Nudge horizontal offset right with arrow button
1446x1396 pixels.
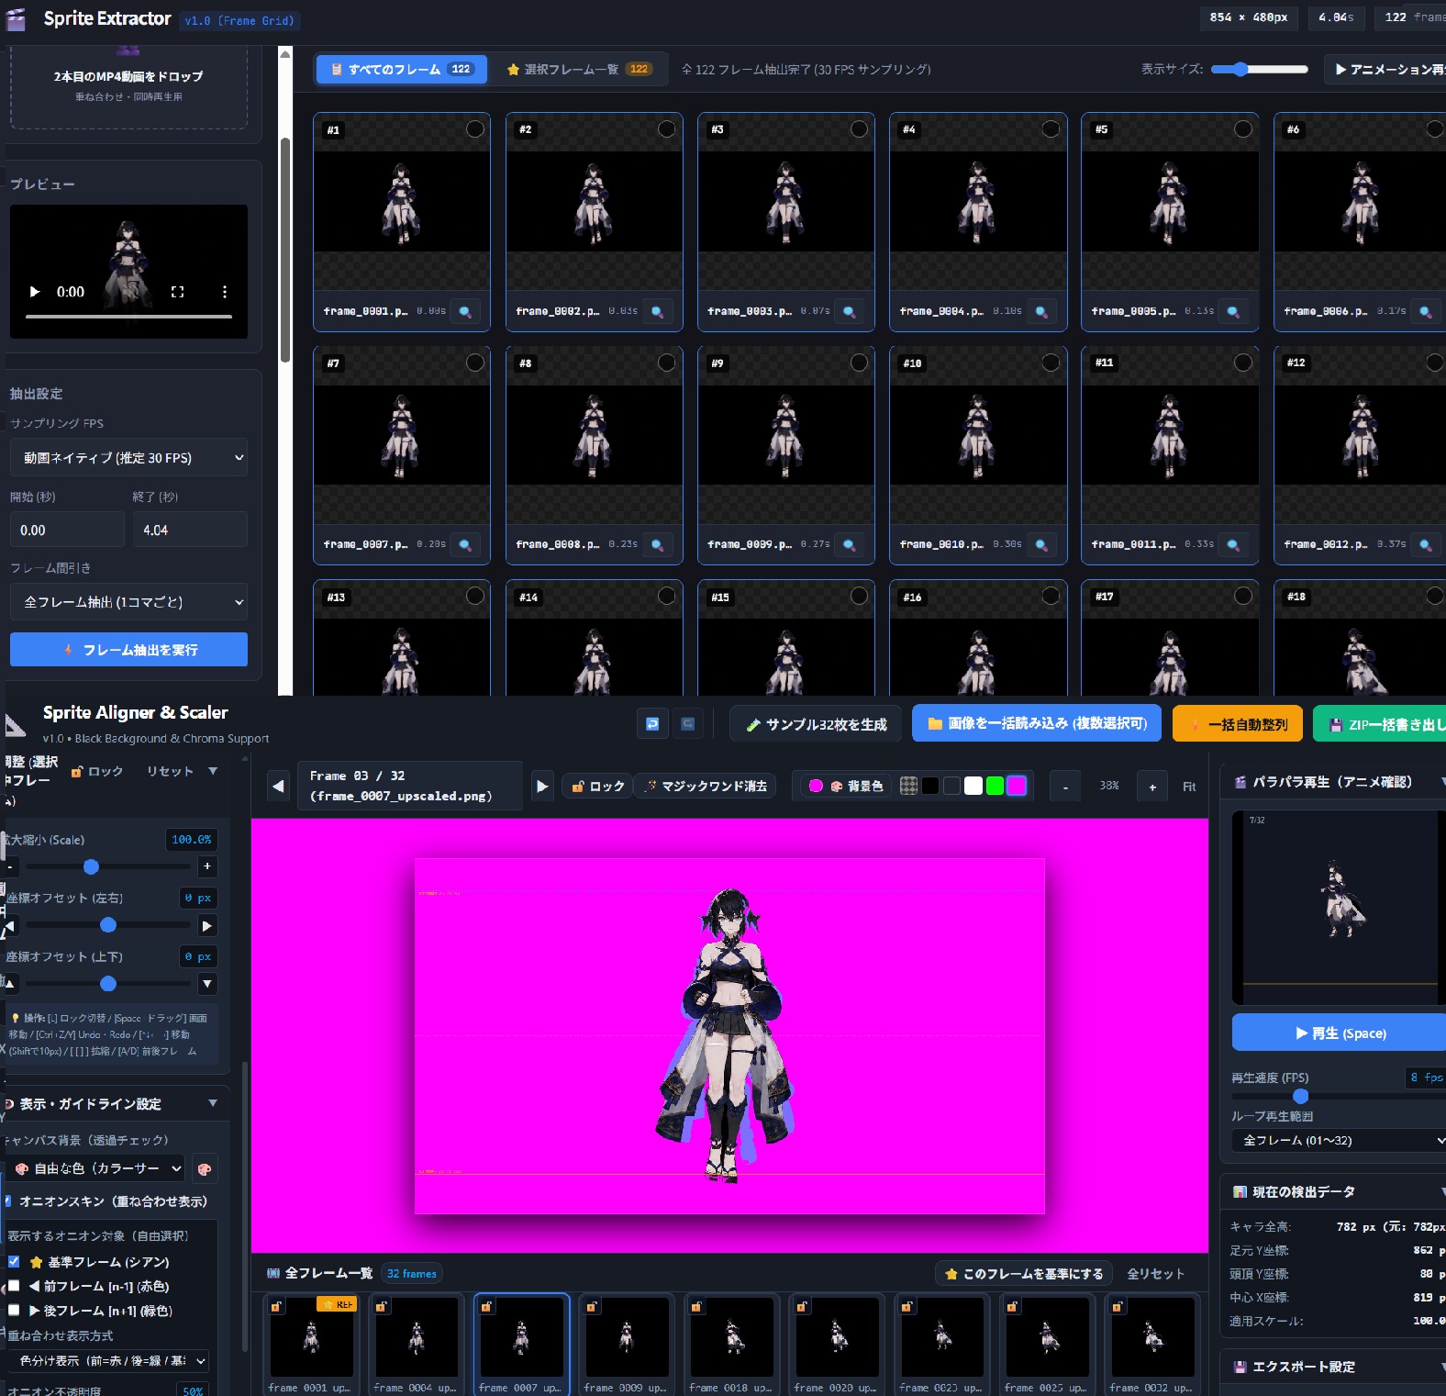pyautogui.click(x=207, y=925)
